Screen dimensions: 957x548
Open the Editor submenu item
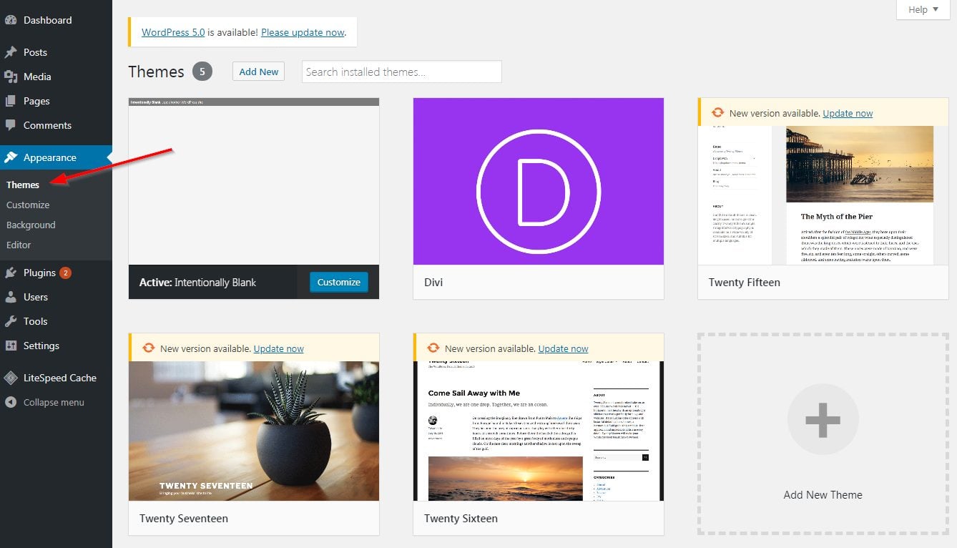tap(19, 245)
